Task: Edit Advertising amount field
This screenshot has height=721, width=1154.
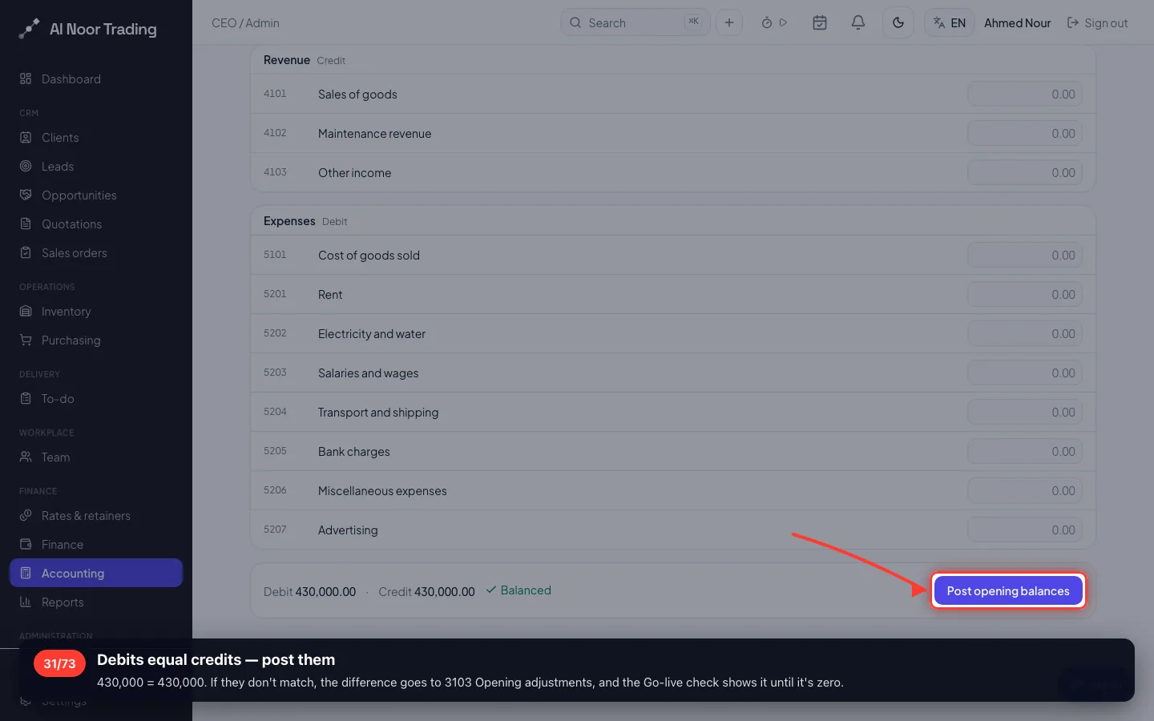Action: click(1025, 530)
